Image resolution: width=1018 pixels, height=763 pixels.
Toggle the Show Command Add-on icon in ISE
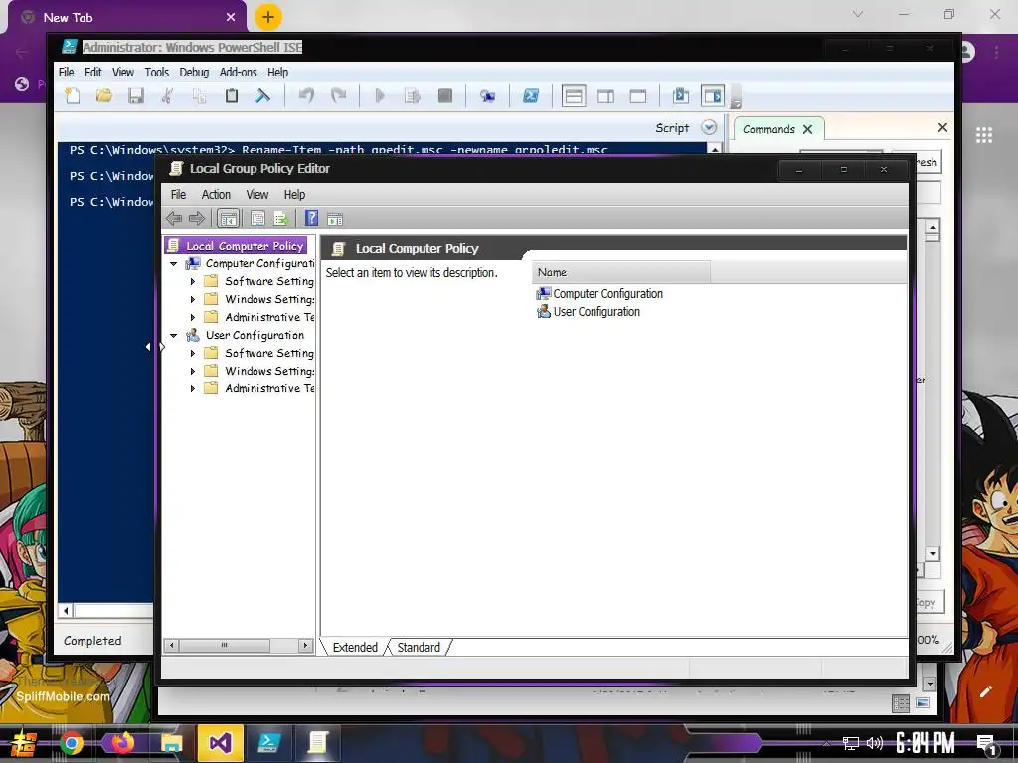pos(712,96)
